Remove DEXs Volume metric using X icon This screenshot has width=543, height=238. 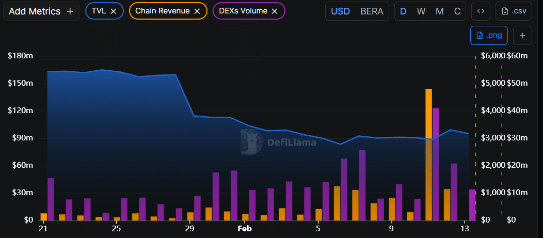tap(275, 11)
